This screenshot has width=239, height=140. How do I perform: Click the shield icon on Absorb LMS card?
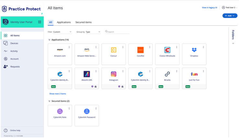92,87
